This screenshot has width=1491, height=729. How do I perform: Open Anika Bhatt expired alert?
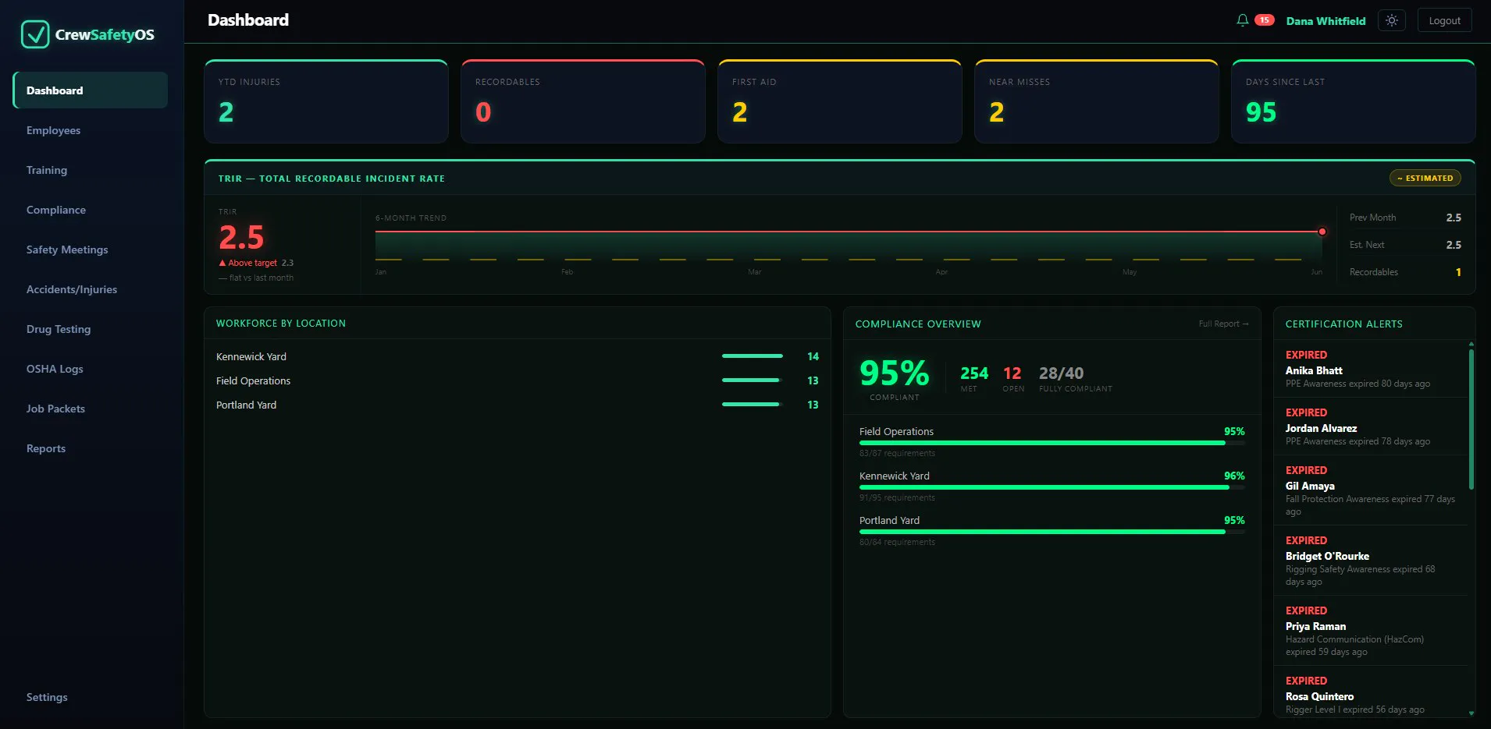(x=1371, y=369)
